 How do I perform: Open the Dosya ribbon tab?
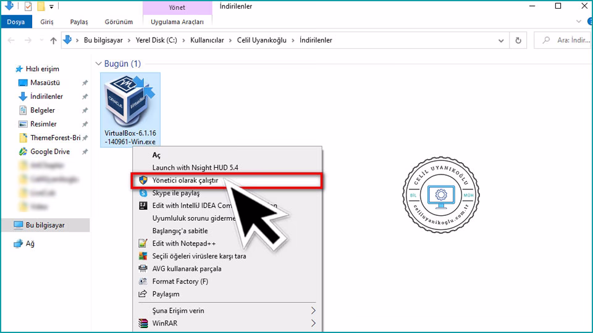16,22
